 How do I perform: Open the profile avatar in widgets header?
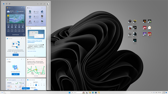[x=48, y=4]
